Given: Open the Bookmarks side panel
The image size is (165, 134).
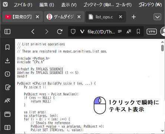Looking at the screenshot, I should coord(7,47).
